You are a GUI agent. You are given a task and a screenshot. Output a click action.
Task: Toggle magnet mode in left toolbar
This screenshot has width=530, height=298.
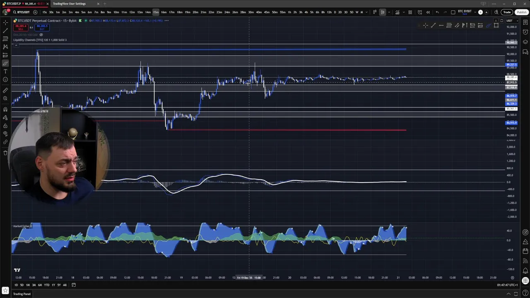[x=5, y=109]
